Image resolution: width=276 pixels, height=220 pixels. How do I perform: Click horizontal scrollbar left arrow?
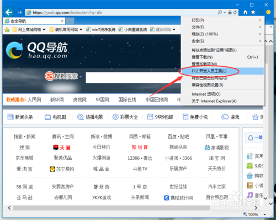tap(9, 208)
